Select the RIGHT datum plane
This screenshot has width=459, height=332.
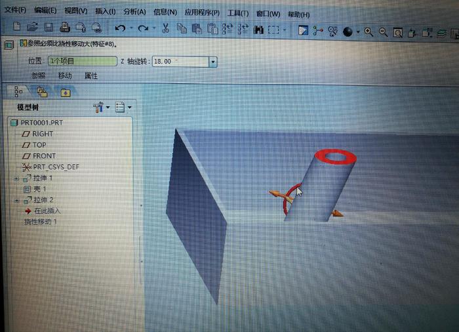(x=43, y=134)
